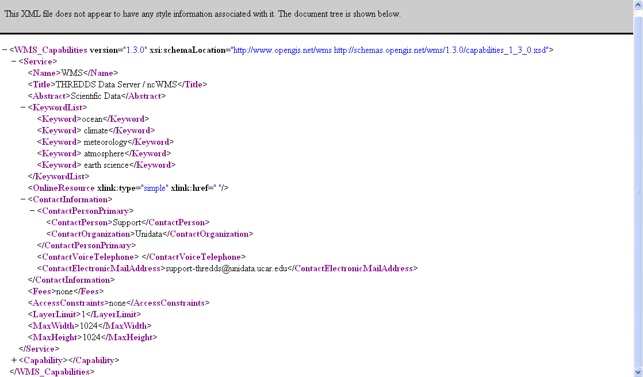Collapse the WMS_Capabilities root node

[5, 50]
